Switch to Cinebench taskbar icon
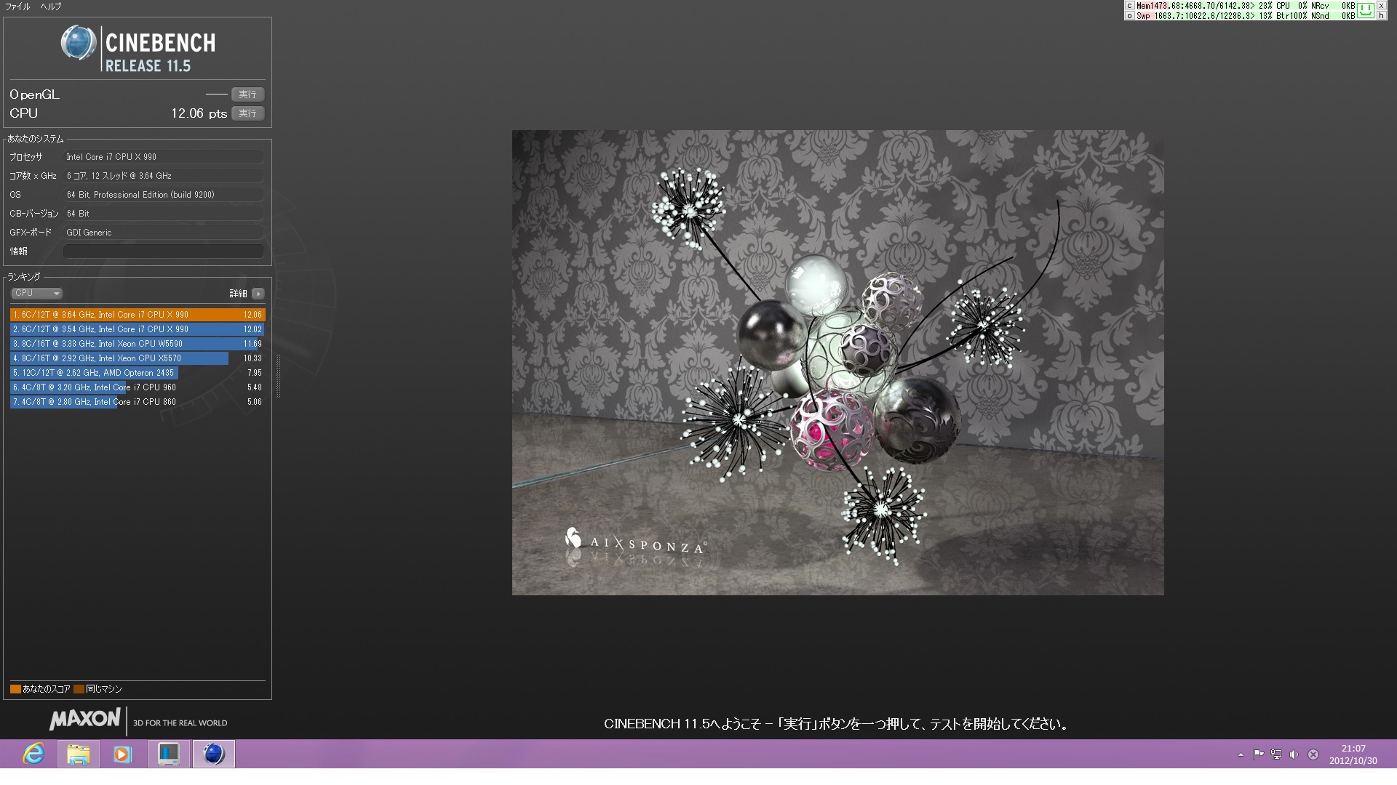This screenshot has width=1397, height=785. pyautogui.click(x=213, y=754)
